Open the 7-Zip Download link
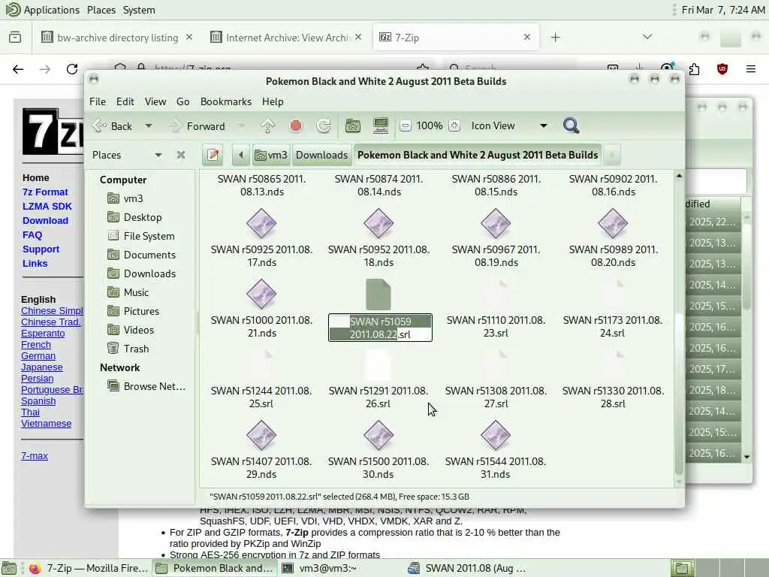The width and height of the screenshot is (769, 577). point(45,221)
